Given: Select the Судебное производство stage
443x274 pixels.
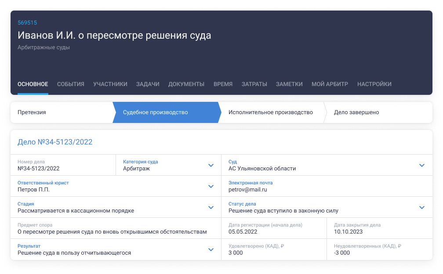Looking at the screenshot, I should pyautogui.click(x=167, y=112).
